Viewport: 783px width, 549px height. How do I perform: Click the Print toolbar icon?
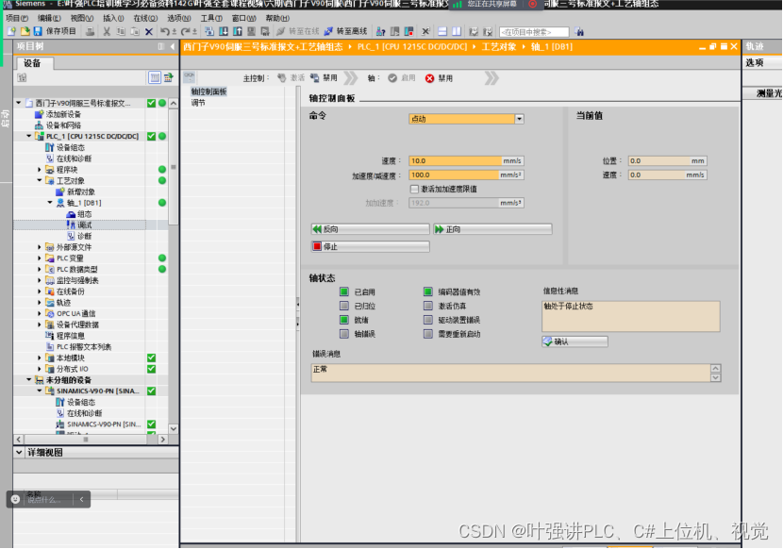pos(90,31)
